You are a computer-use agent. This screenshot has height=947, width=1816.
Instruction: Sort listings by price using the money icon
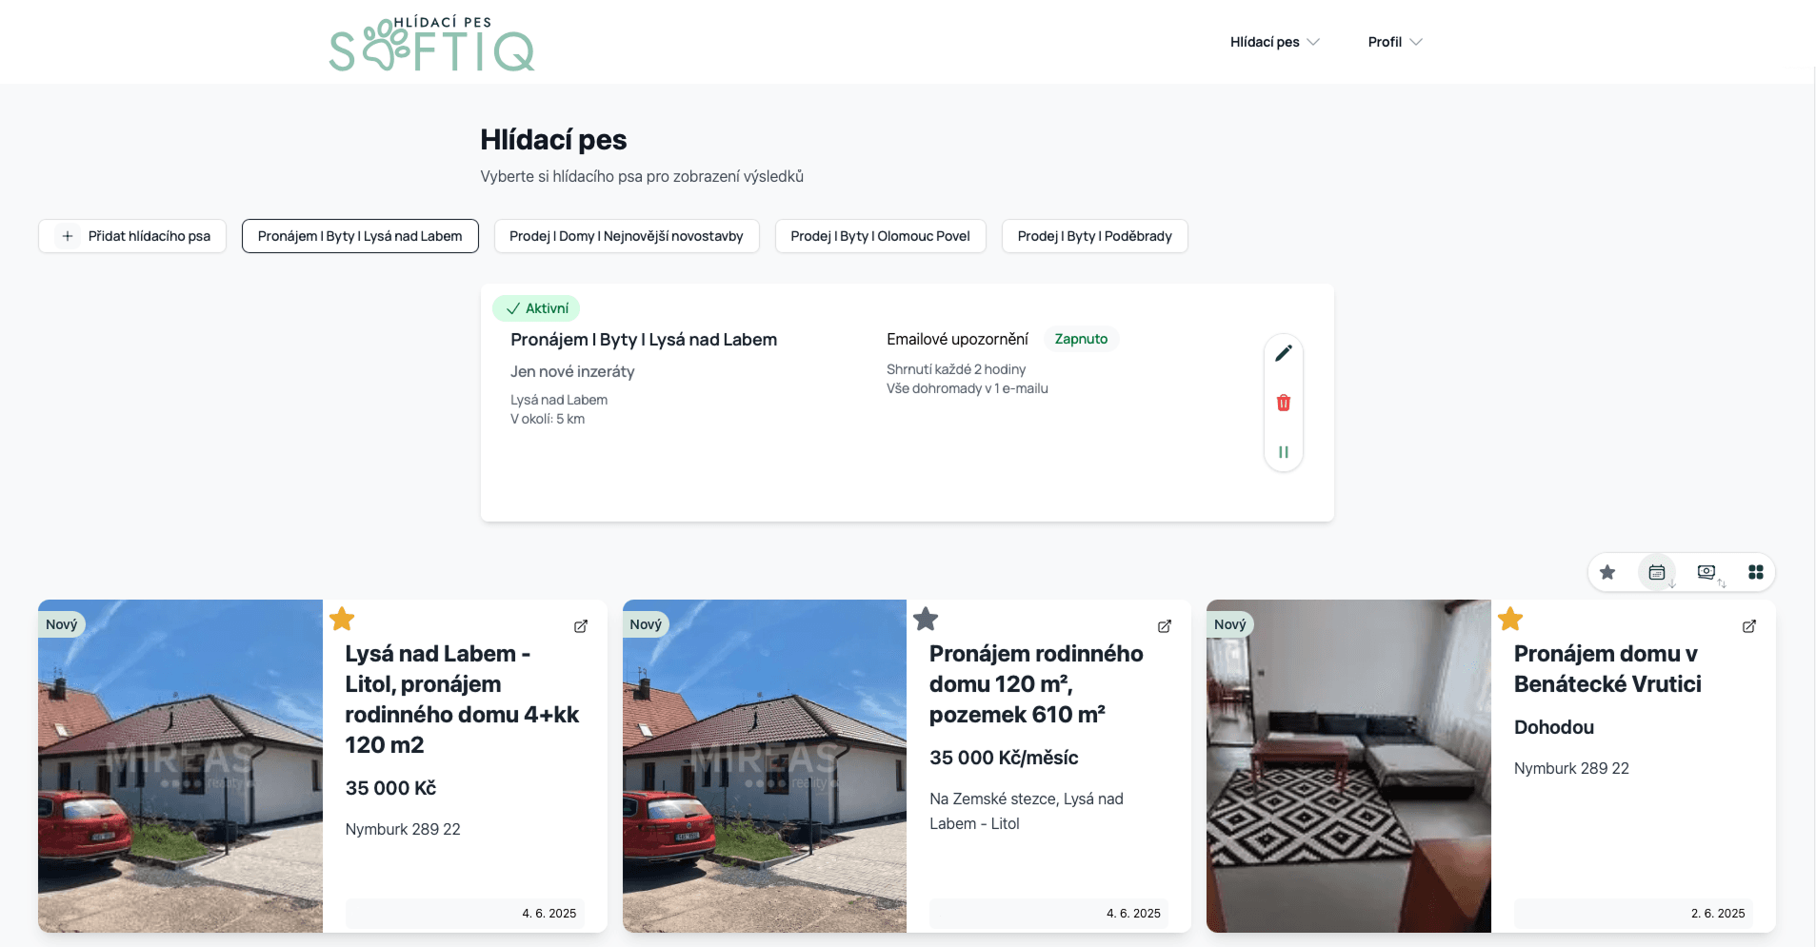tap(1706, 572)
